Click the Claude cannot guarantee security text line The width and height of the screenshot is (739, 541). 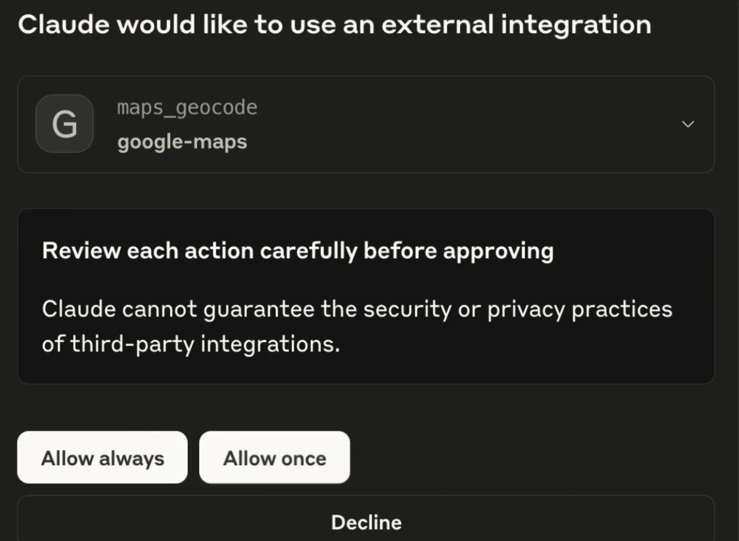[x=357, y=309]
